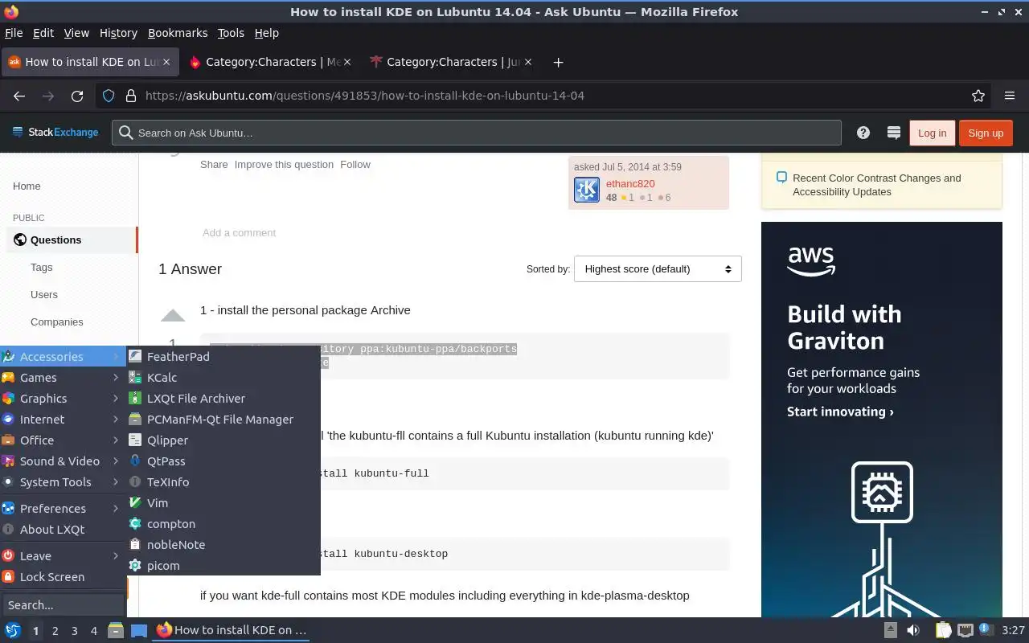Click the show desktop taskbar icon
1029x643 pixels.
pyautogui.click(x=139, y=630)
